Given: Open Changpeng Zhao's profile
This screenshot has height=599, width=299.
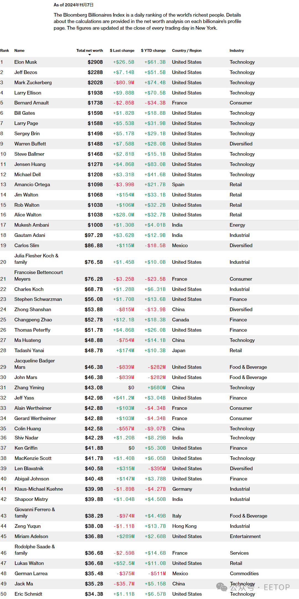Looking at the screenshot, I should click(x=33, y=320).
